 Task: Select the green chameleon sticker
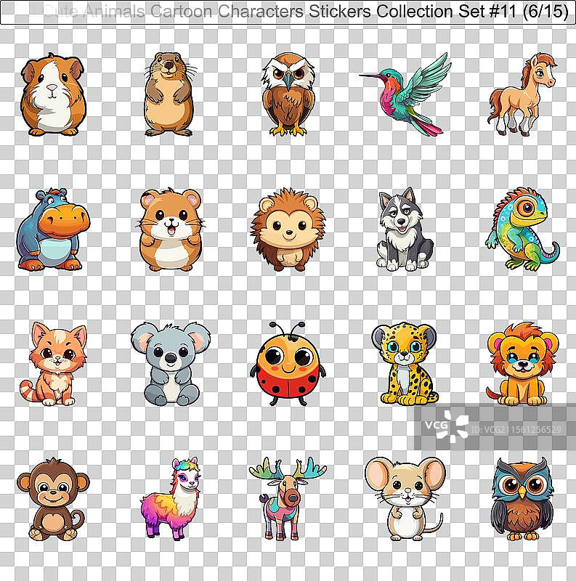point(522,229)
